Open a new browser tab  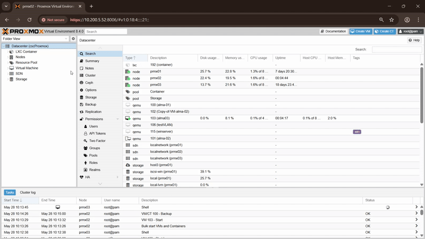coord(91,6)
